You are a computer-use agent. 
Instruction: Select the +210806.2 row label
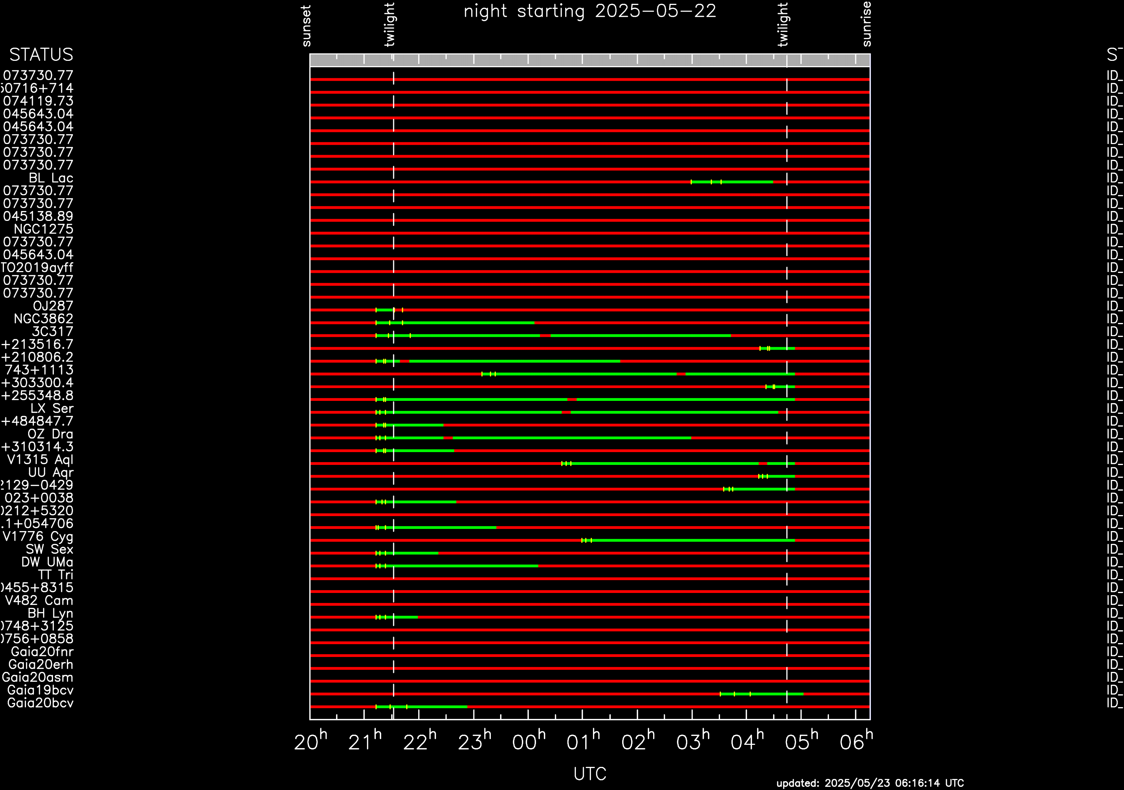[37, 357]
